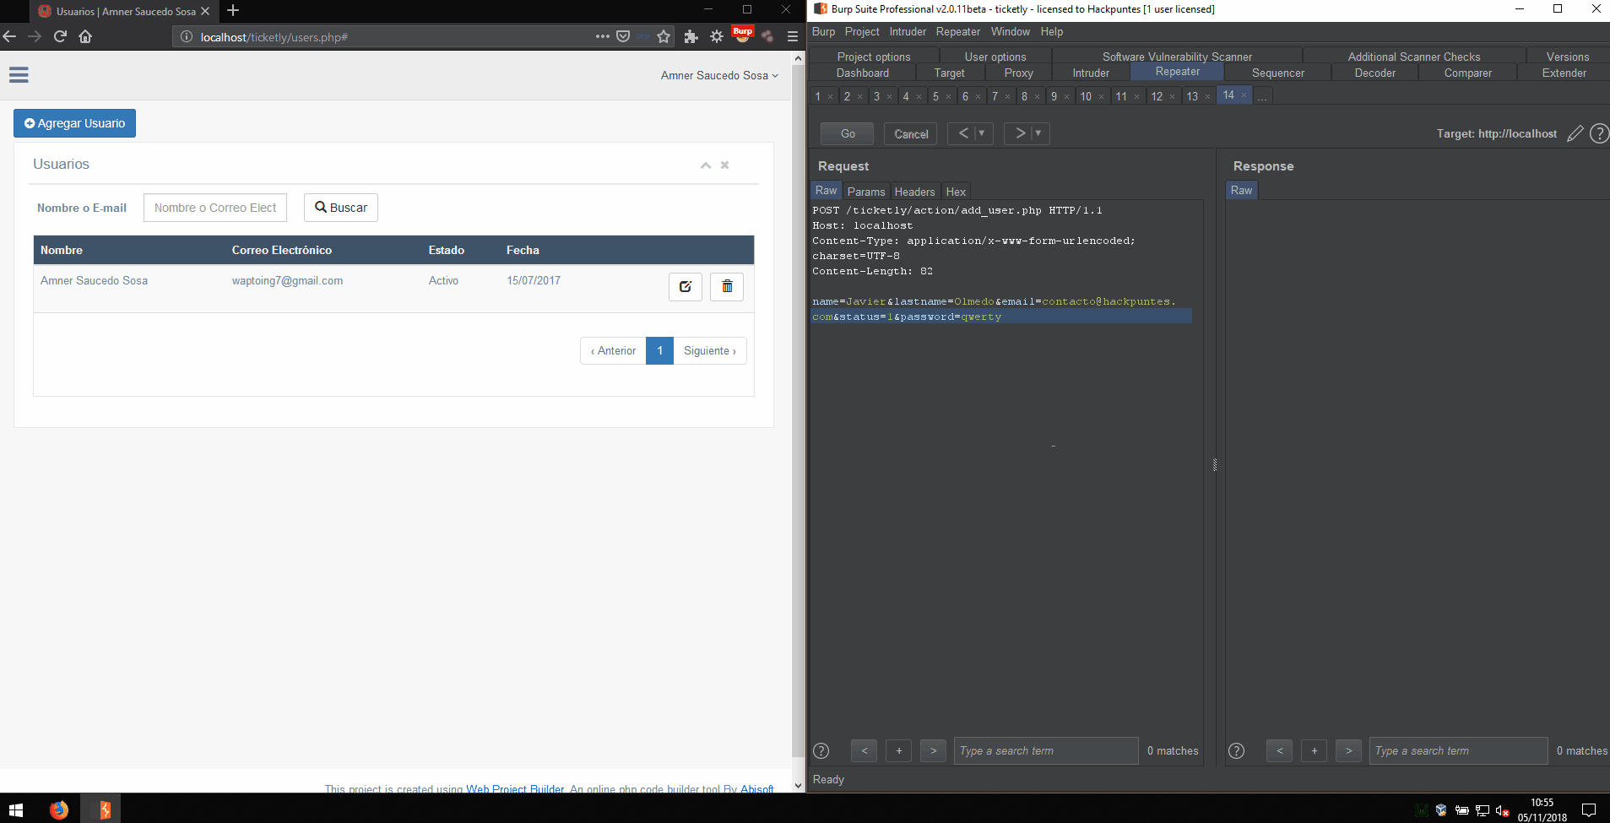Switch to the Headers view of the request
Screen dimensions: 1610x823
tap(914, 192)
